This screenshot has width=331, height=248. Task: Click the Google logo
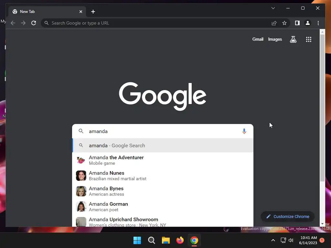click(x=163, y=96)
